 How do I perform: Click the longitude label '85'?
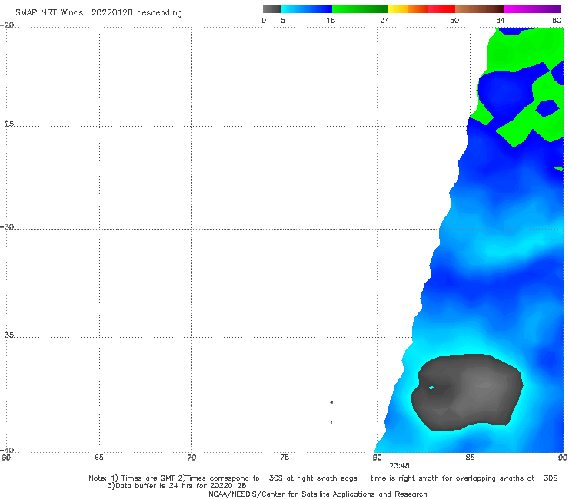point(470,458)
